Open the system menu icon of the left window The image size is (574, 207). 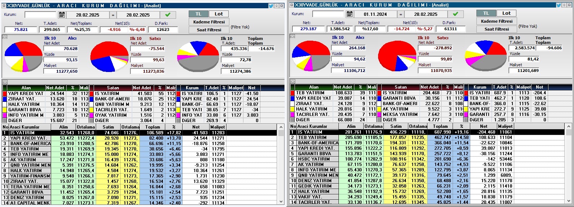(x=4, y=6)
